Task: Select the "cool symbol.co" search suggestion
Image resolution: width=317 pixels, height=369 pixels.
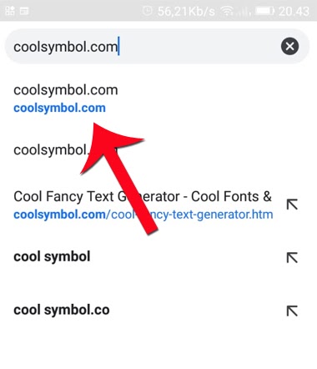Action: (62, 310)
